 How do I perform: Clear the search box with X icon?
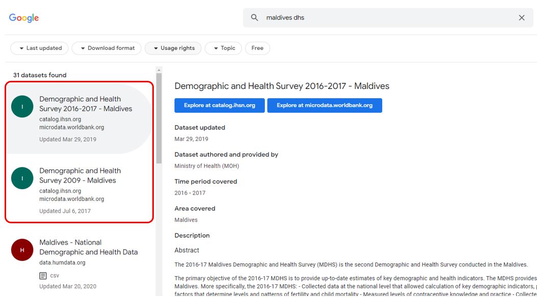click(x=521, y=18)
